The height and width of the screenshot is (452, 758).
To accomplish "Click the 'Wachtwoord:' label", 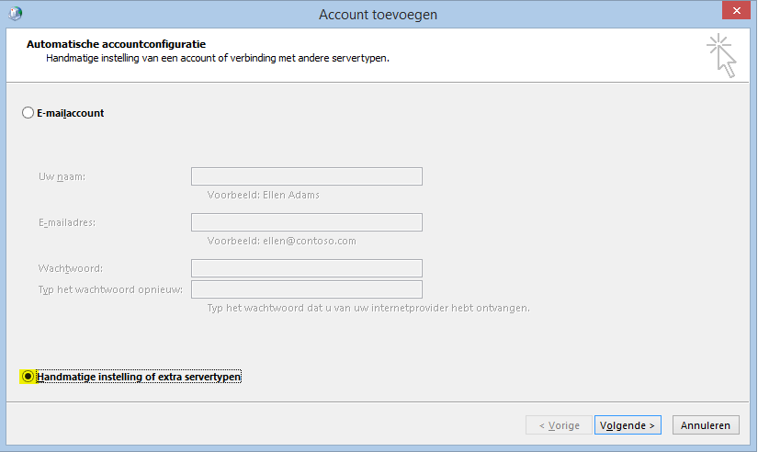I will point(70,268).
